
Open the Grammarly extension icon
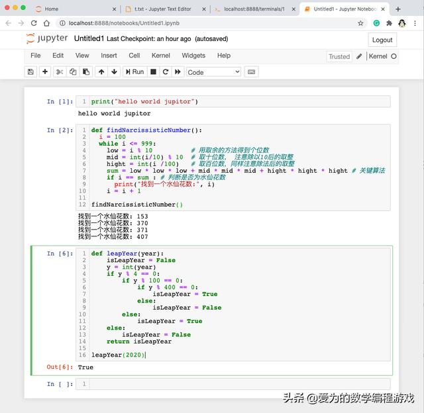[376, 23]
